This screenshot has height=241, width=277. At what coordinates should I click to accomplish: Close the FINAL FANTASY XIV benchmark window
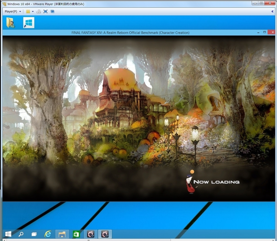(272, 32)
